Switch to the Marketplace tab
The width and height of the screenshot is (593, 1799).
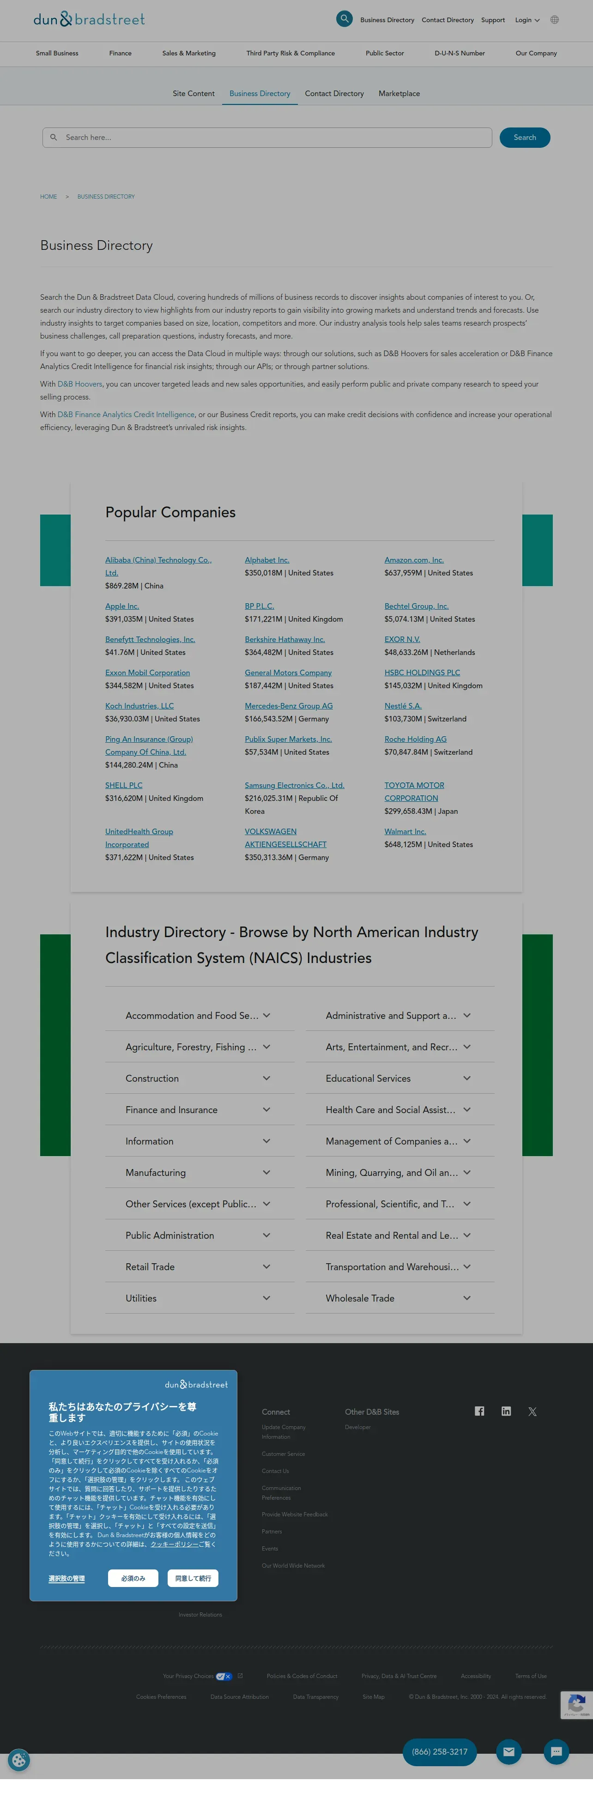[x=399, y=94]
